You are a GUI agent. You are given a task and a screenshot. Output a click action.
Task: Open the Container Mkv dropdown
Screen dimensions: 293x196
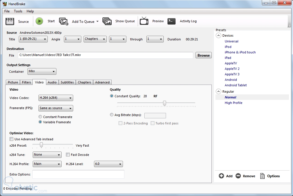(x=42, y=71)
